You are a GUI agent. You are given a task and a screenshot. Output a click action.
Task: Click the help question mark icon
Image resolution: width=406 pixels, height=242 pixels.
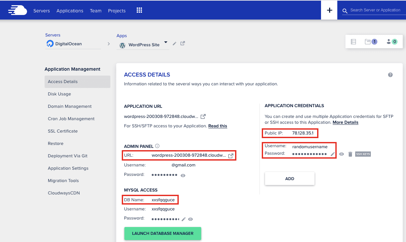tap(390, 75)
